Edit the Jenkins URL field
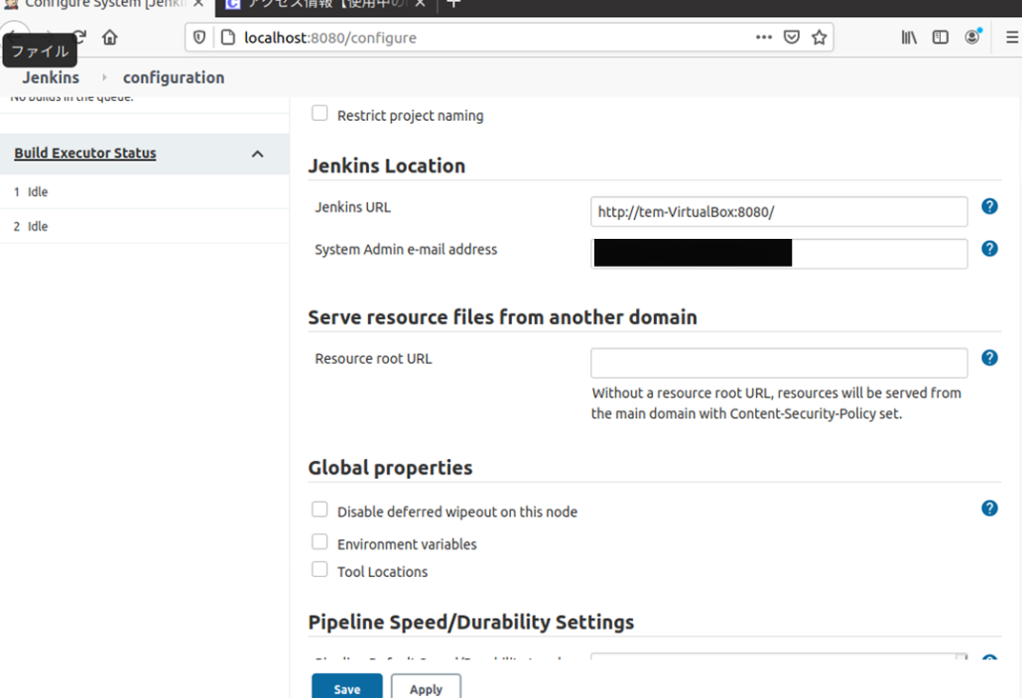The width and height of the screenshot is (1022, 698). coord(779,211)
